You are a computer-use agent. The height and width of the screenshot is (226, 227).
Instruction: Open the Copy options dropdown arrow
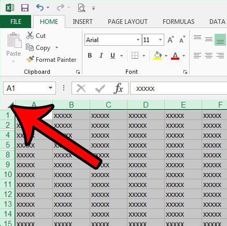coord(56,47)
